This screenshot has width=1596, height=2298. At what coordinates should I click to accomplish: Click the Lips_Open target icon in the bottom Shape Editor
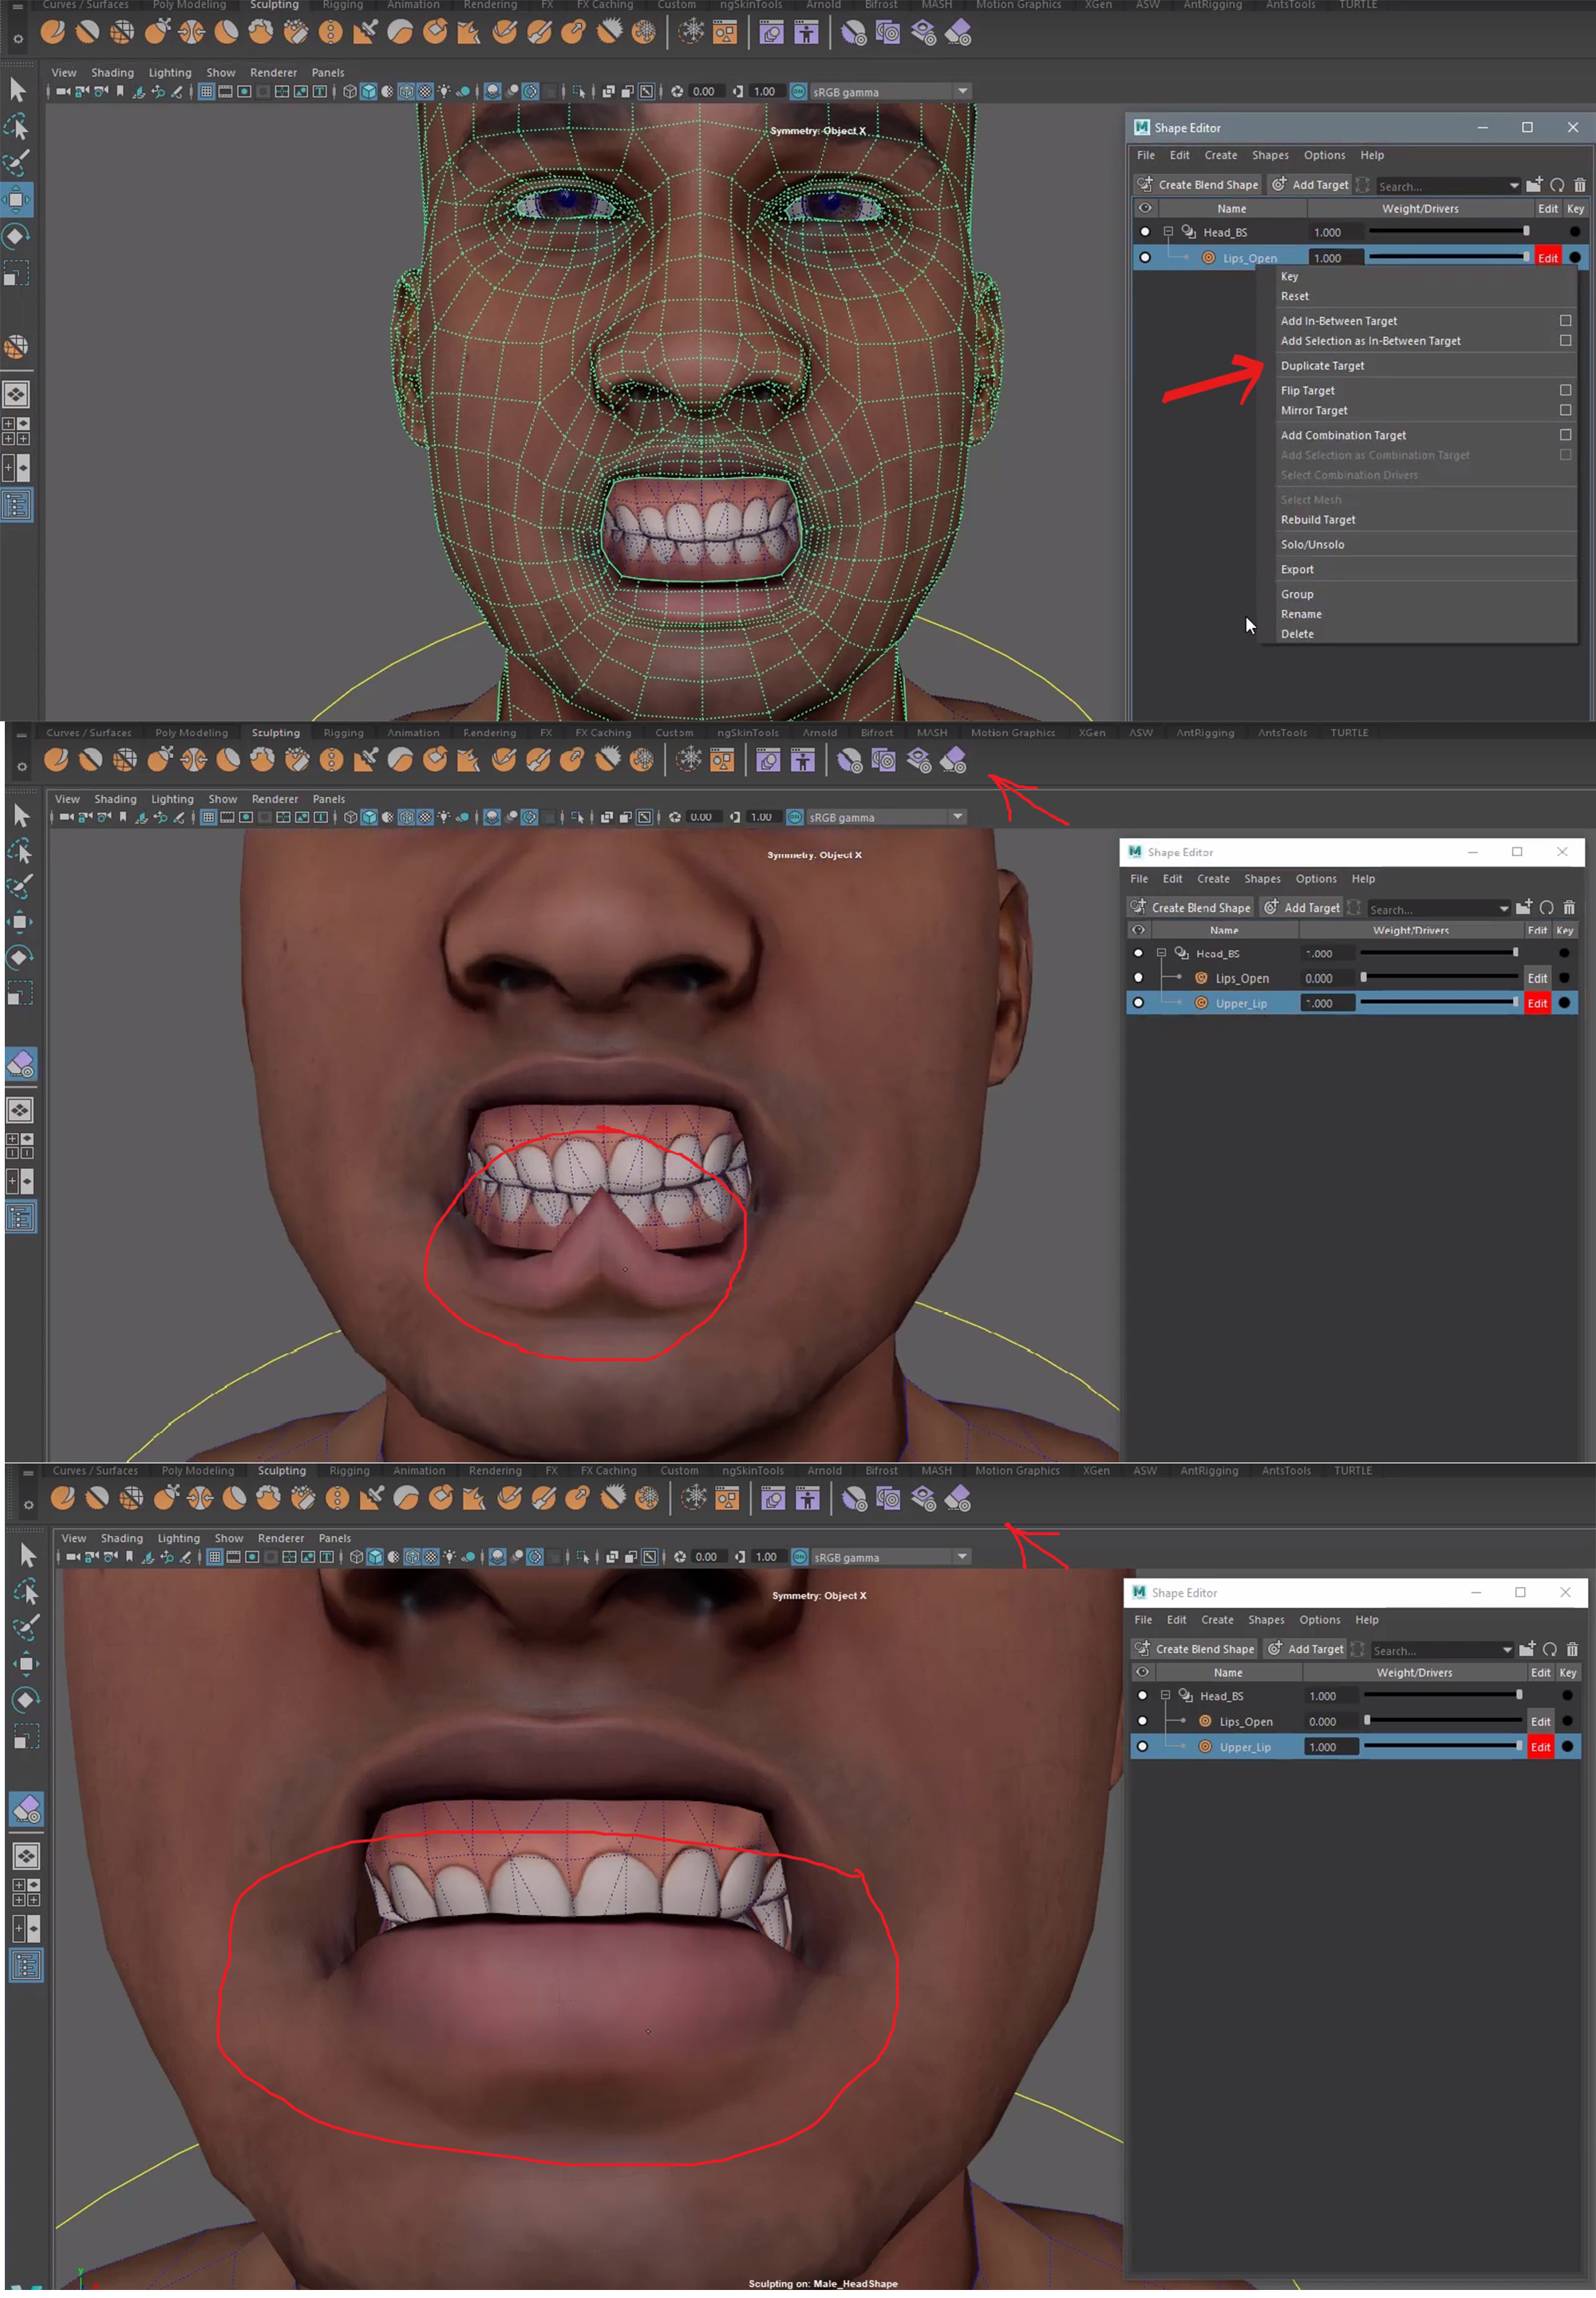click(1205, 1722)
